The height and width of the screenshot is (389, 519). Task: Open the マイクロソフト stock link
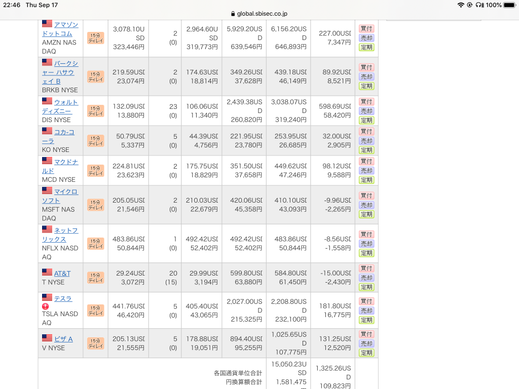(60, 196)
